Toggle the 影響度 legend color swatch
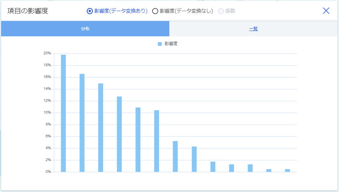 point(160,44)
